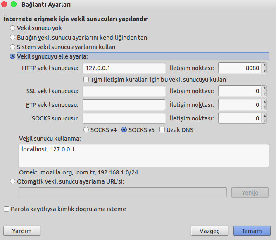Click the SSL vekil sunucusu input field

124,91
